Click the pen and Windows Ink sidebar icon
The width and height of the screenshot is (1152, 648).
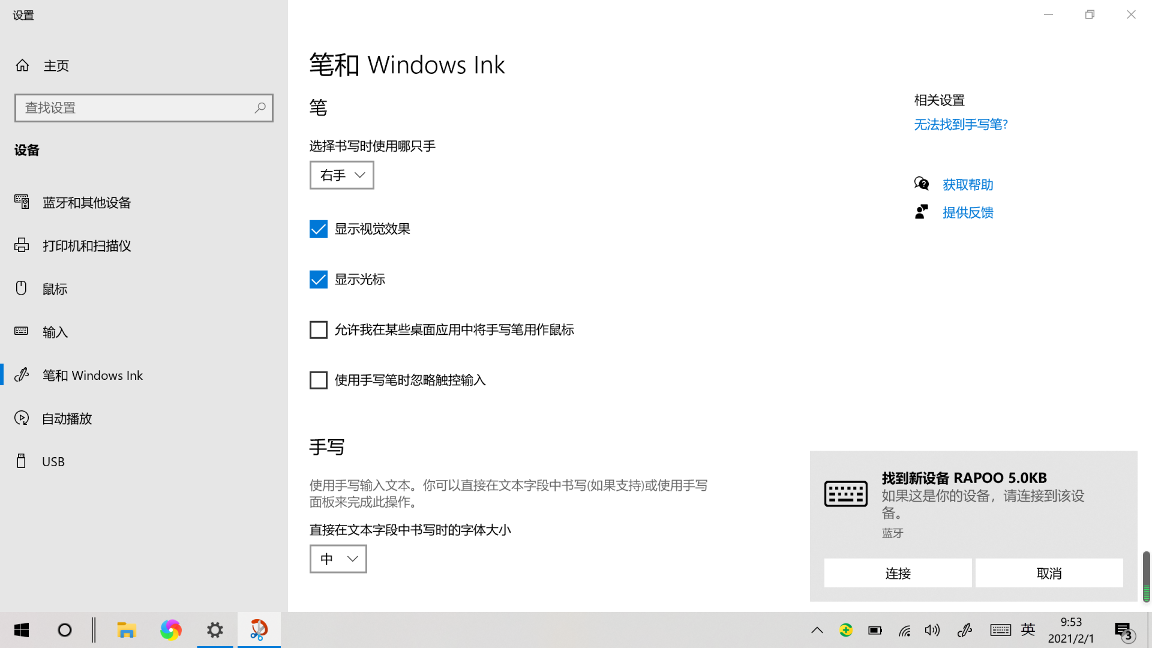tap(22, 374)
